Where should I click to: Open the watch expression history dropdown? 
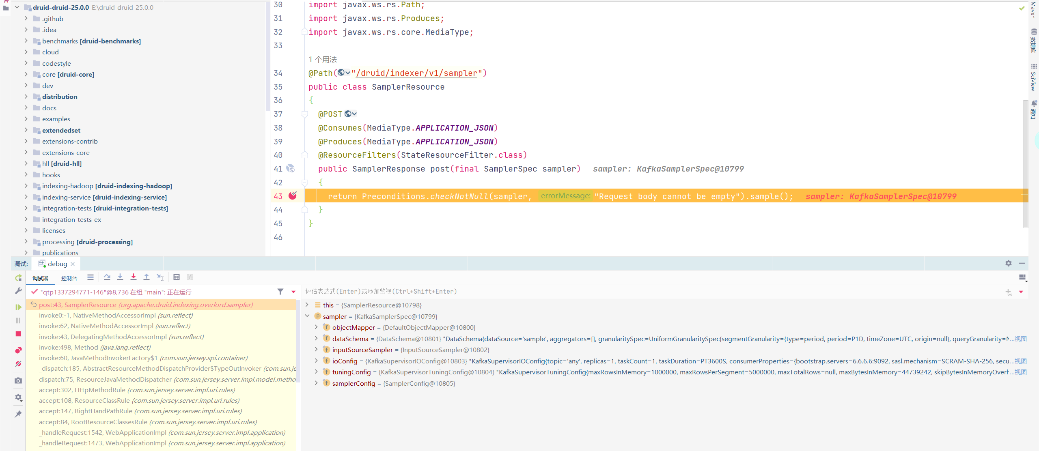tap(1021, 292)
